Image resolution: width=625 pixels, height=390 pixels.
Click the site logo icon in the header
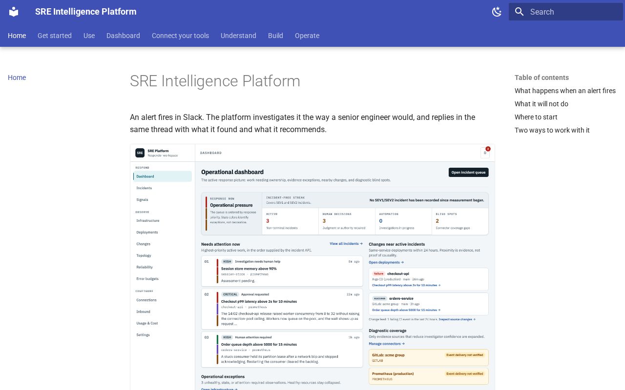tap(14, 12)
